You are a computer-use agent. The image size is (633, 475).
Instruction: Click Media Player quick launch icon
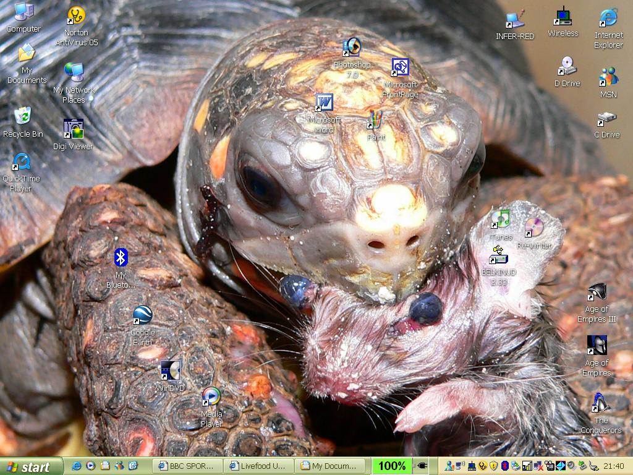91,466
